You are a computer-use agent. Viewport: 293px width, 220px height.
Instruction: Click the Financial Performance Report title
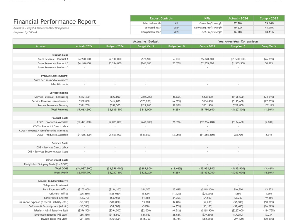pos(54,22)
